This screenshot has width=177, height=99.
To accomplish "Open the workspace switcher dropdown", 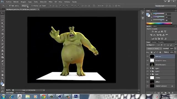I will (165, 6).
